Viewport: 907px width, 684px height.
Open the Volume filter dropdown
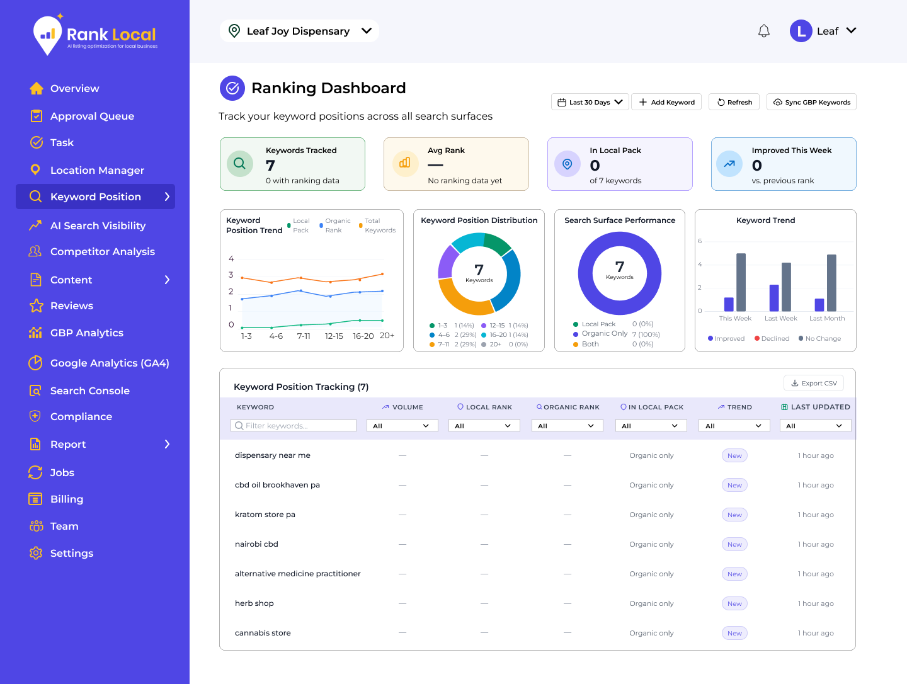pos(402,426)
